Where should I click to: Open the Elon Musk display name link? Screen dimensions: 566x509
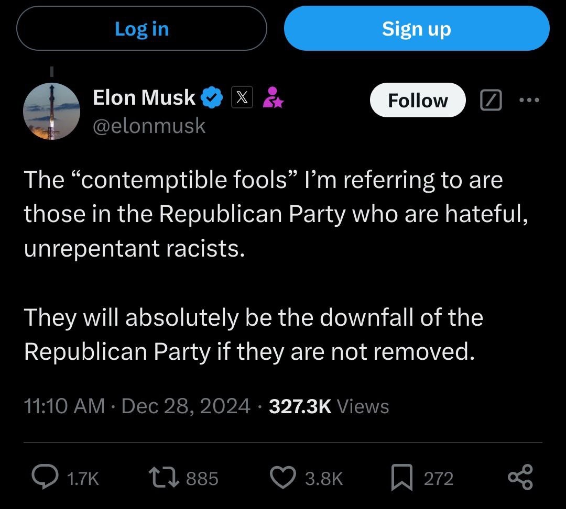point(144,97)
